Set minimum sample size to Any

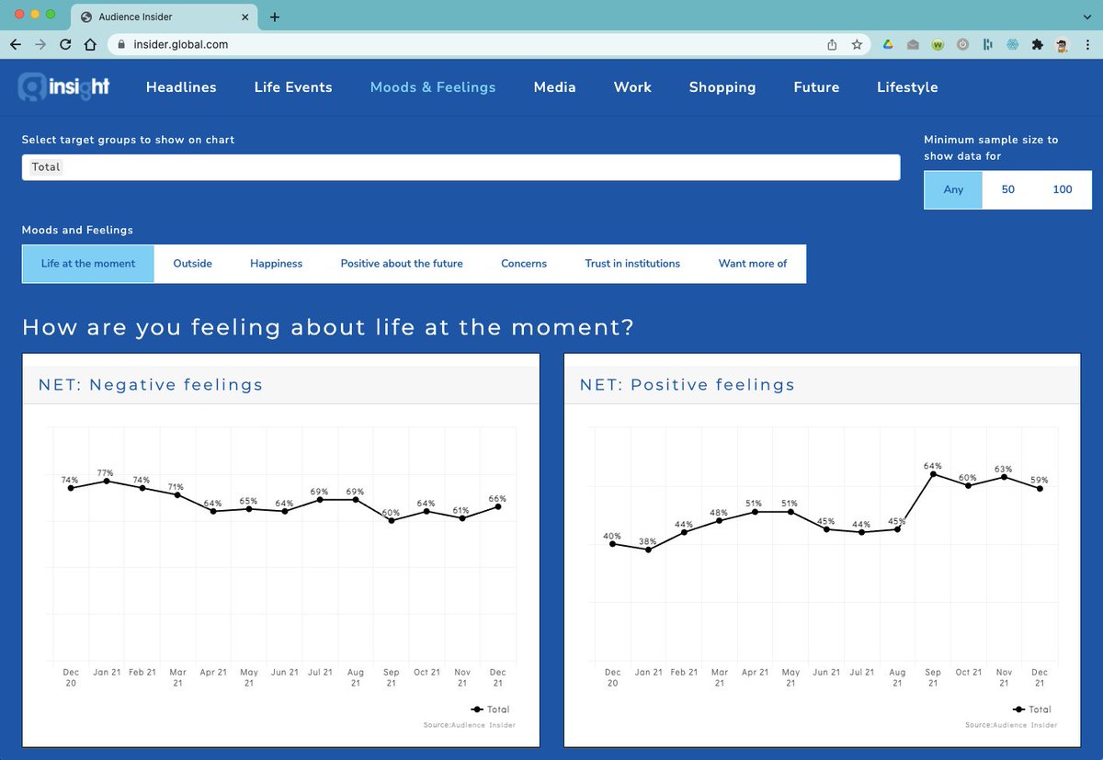(x=953, y=189)
